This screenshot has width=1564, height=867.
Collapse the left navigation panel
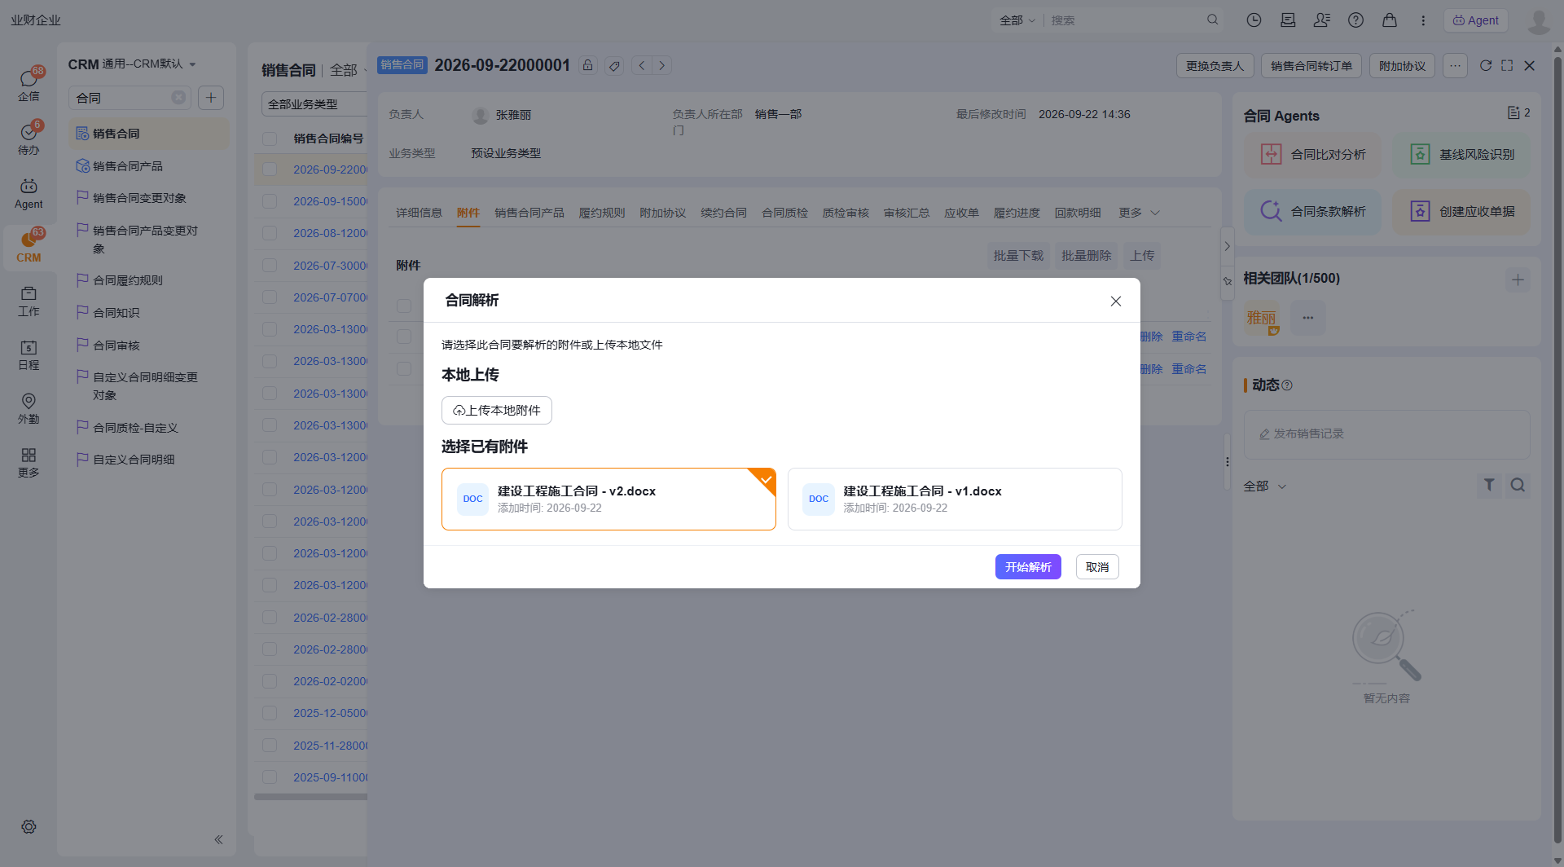(x=218, y=839)
